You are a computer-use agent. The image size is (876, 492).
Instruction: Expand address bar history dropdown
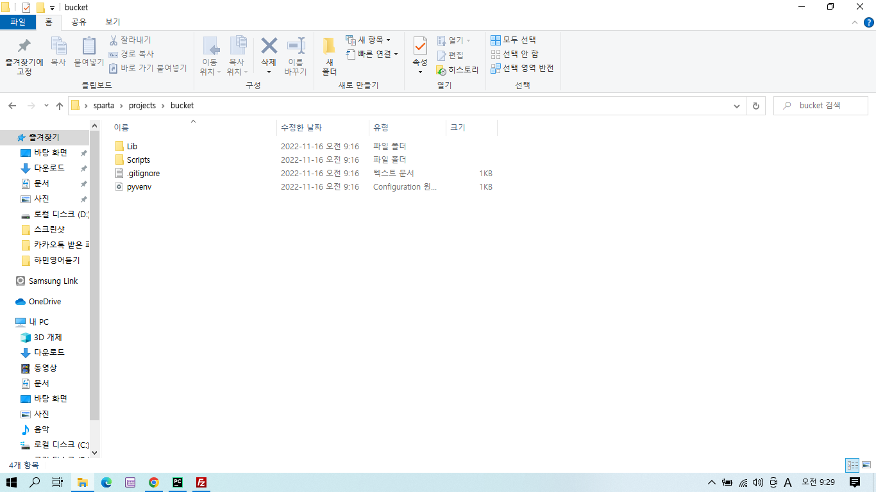tap(736, 106)
